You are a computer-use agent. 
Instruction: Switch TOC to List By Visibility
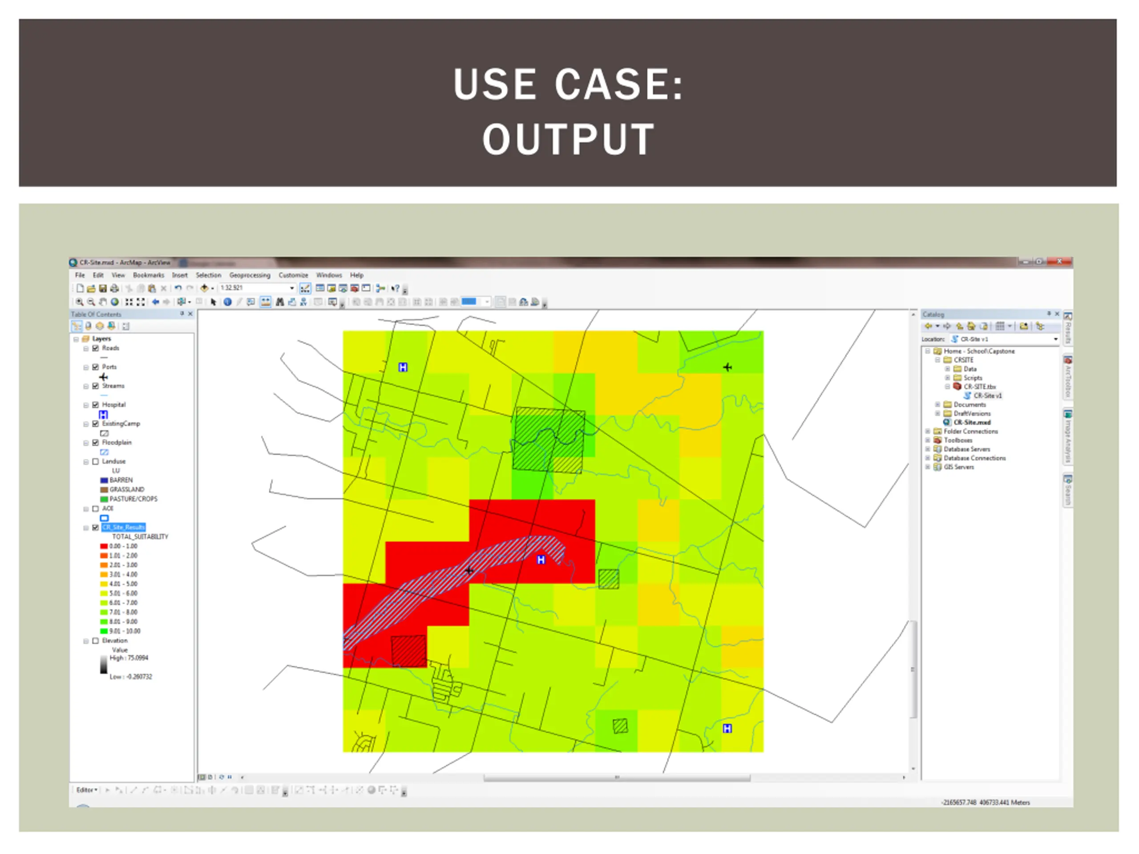[99, 326]
